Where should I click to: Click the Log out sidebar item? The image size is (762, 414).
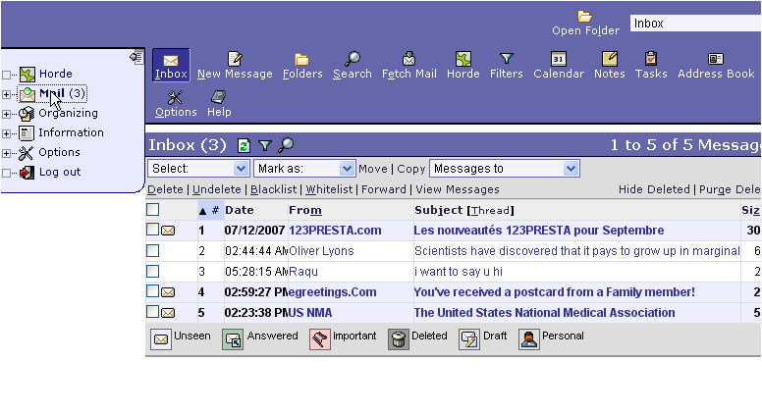(60, 172)
